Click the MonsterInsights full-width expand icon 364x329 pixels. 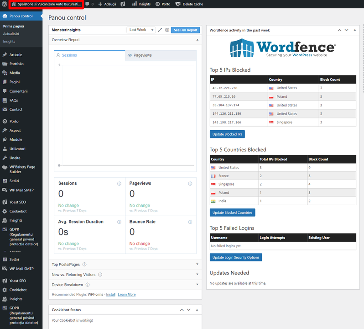tap(160, 30)
